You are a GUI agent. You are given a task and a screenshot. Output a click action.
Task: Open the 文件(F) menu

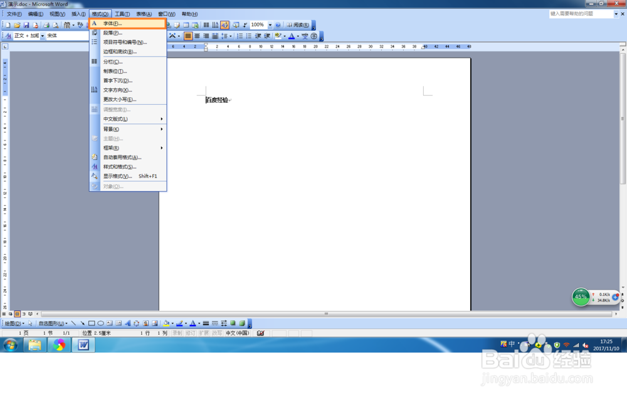coord(14,14)
